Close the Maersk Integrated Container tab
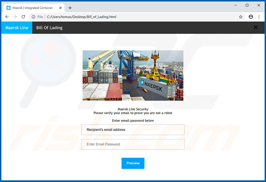 tap(60, 8)
